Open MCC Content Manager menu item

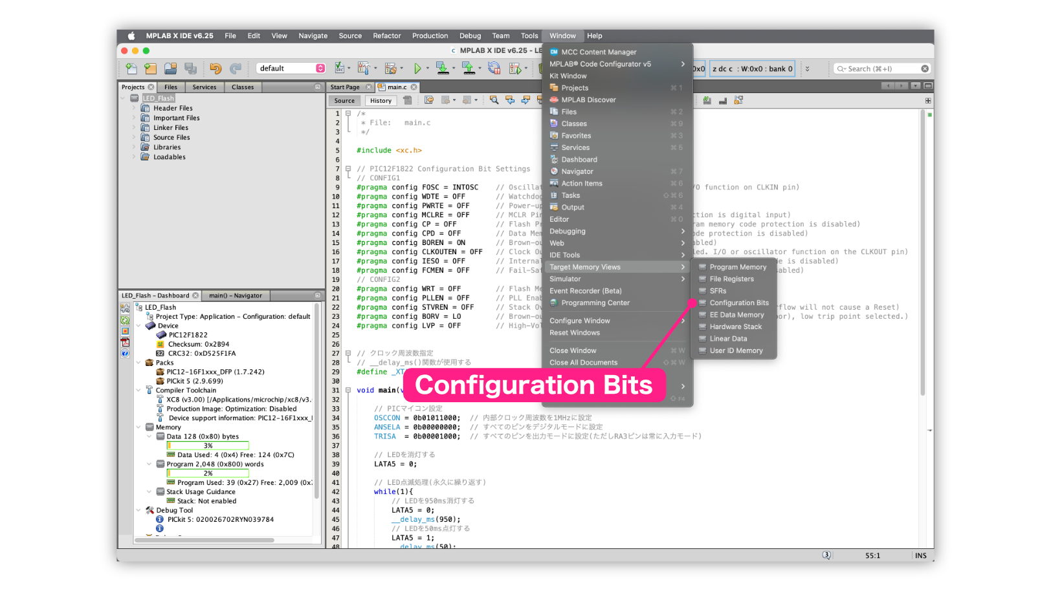tap(617, 52)
